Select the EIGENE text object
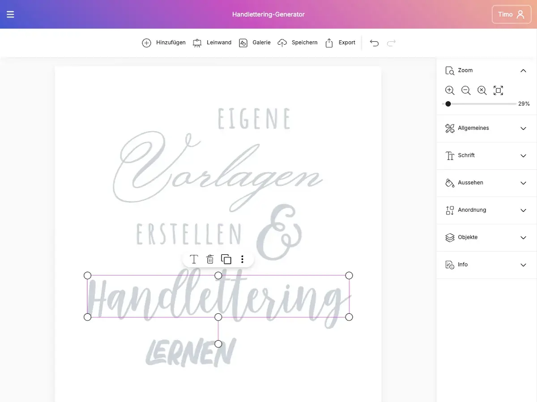The width and height of the screenshot is (537, 402). pos(254,119)
